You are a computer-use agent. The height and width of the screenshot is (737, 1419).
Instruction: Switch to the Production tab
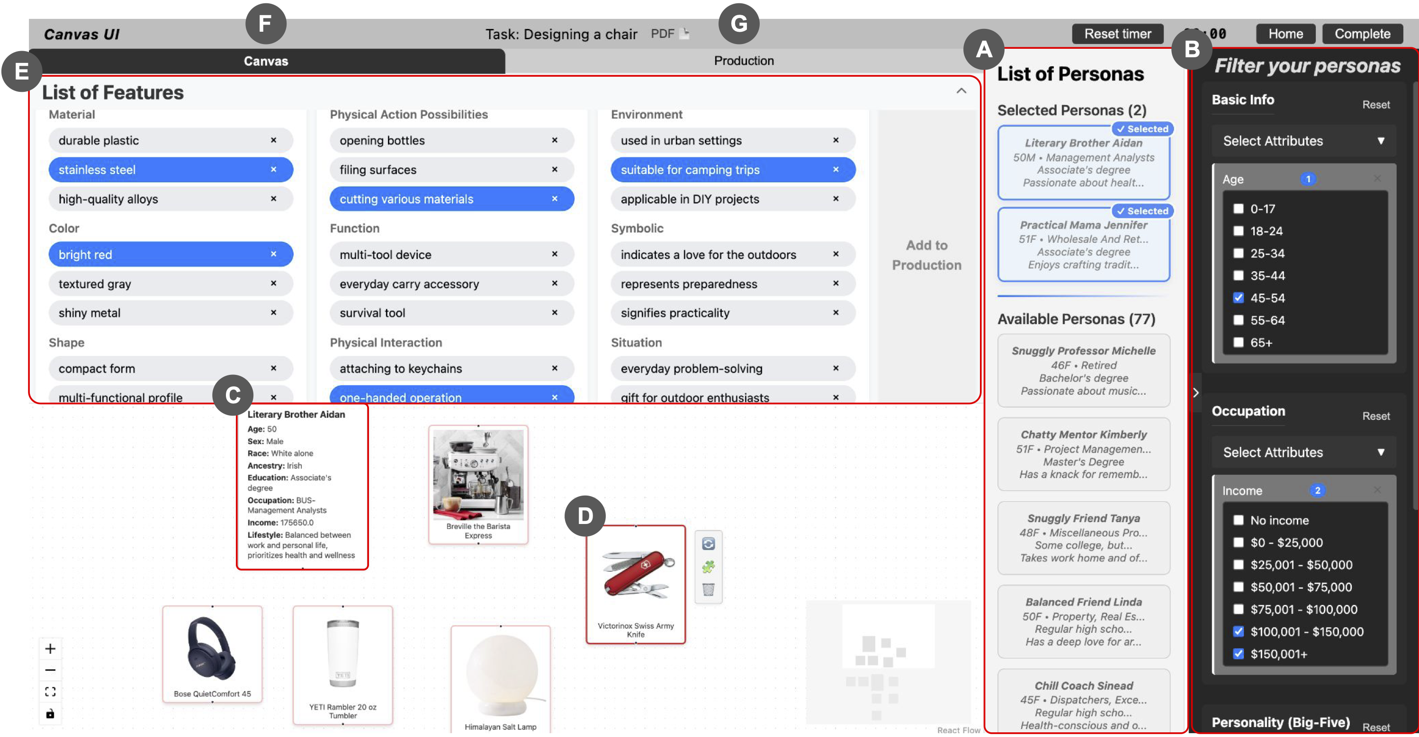pyautogui.click(x=743, y=61)
